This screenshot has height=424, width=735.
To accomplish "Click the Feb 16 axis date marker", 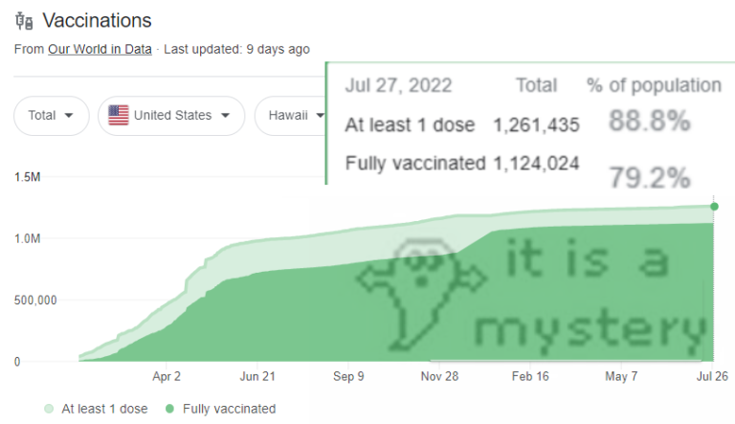I will coord(530,376).
